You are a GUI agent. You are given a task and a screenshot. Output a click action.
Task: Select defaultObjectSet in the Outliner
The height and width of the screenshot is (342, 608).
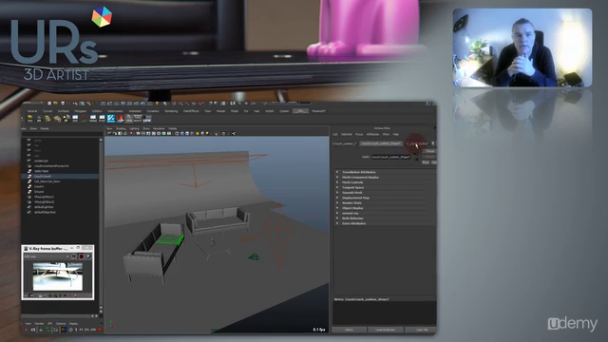(x=45, y=212)
